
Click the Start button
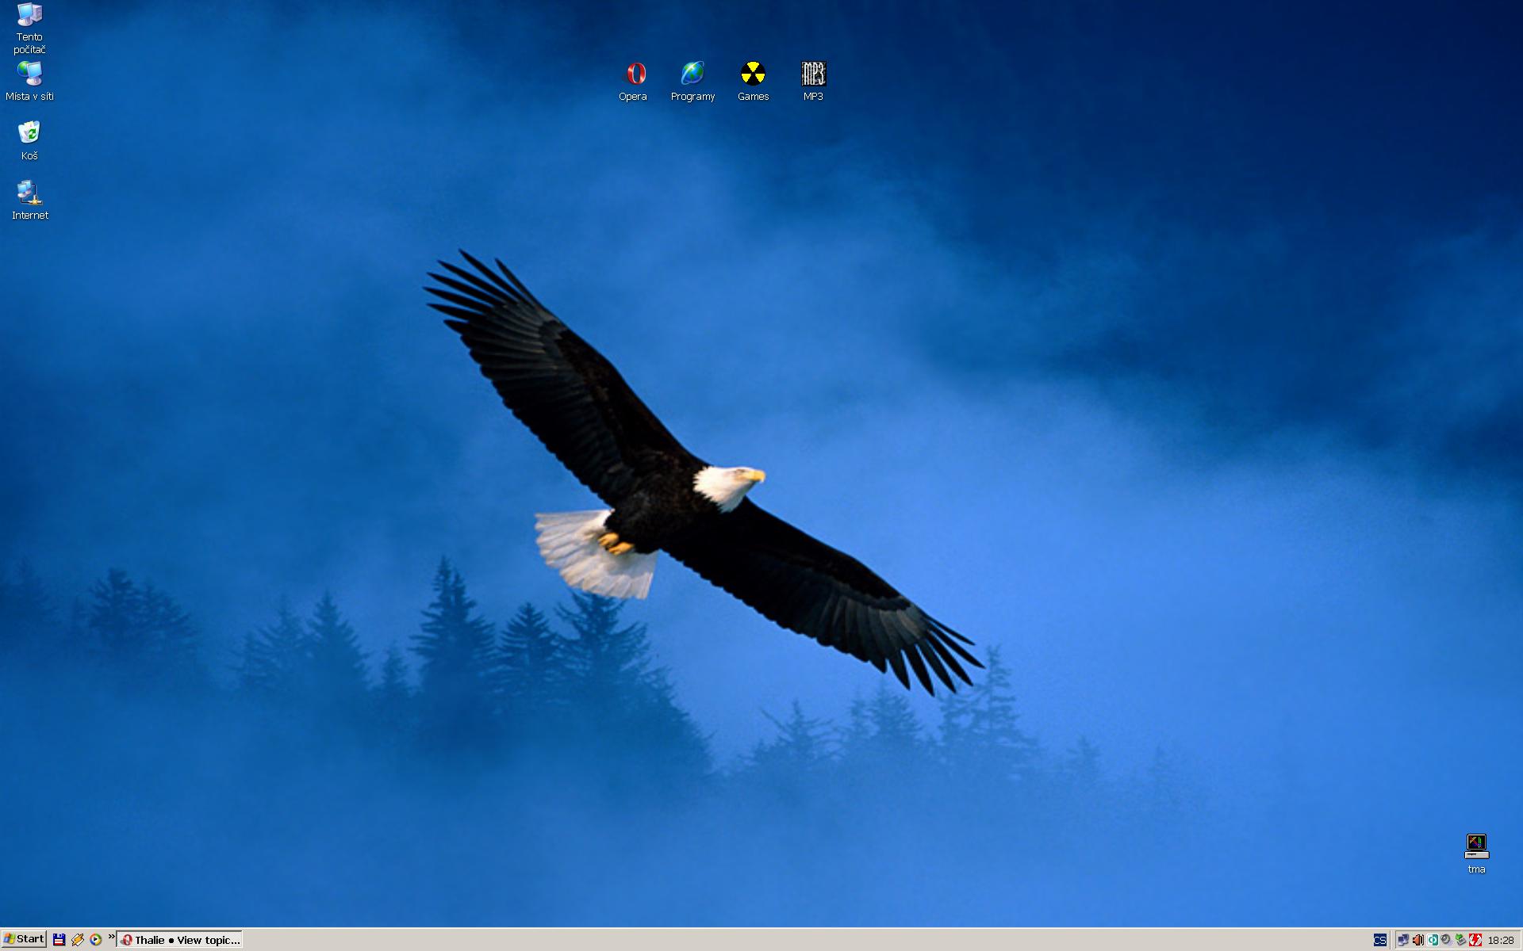coord(24,939)
